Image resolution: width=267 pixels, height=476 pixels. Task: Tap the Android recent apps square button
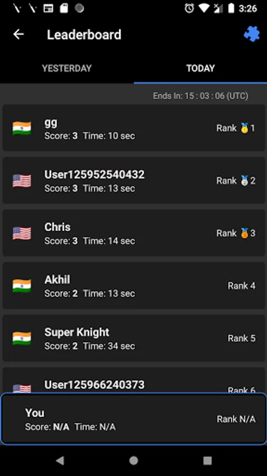pyautogui.click(x=207, y=461)
